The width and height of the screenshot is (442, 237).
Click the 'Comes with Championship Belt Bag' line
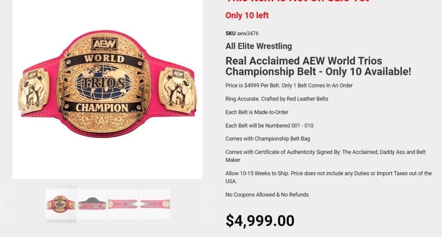tap(268, 139)
